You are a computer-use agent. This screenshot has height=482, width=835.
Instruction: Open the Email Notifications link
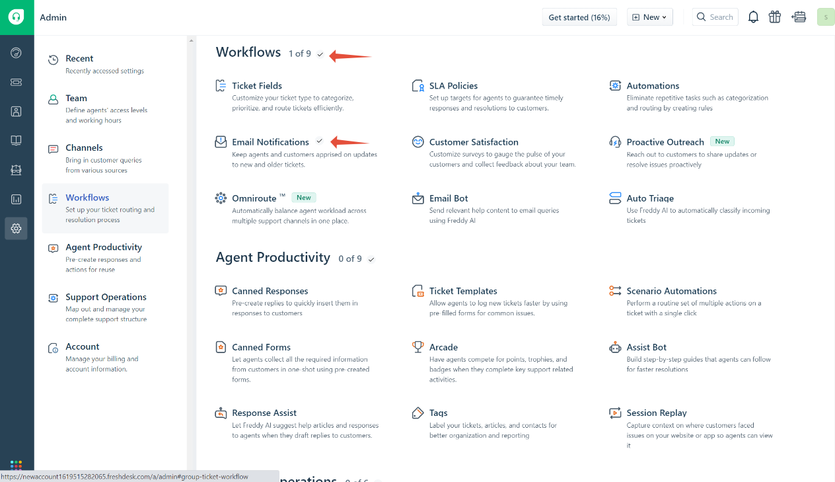click(x=270, y=142)
